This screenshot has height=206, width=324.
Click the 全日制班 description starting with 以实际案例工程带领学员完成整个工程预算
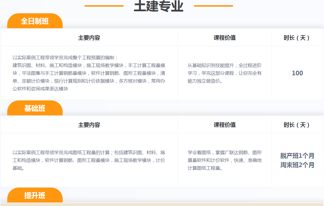tap(89, 73)
